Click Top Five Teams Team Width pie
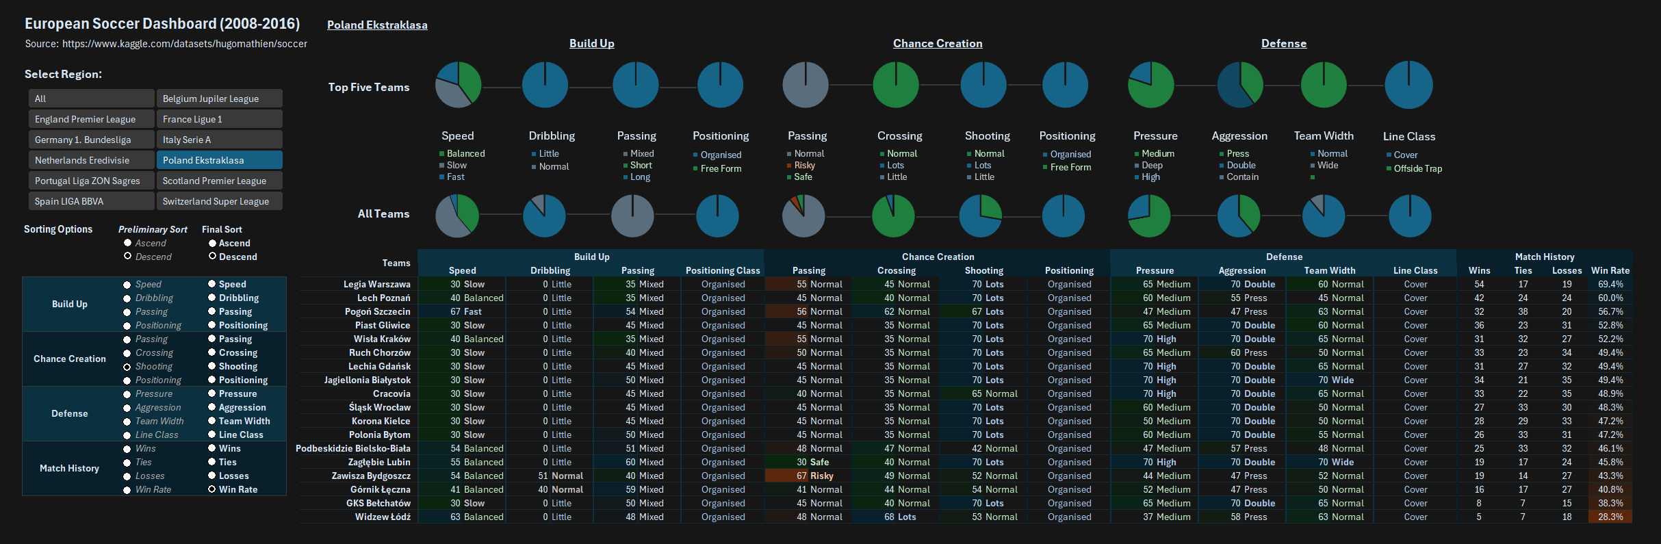This screenshot has height=544, width=1661. (1324, 85)
